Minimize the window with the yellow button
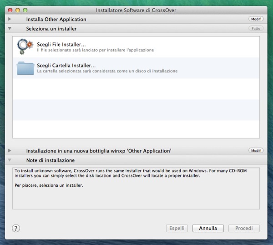 (x=18, y=10)
